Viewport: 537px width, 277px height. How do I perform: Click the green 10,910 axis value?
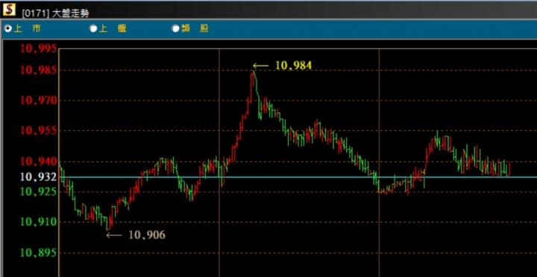tap(38, 223)
